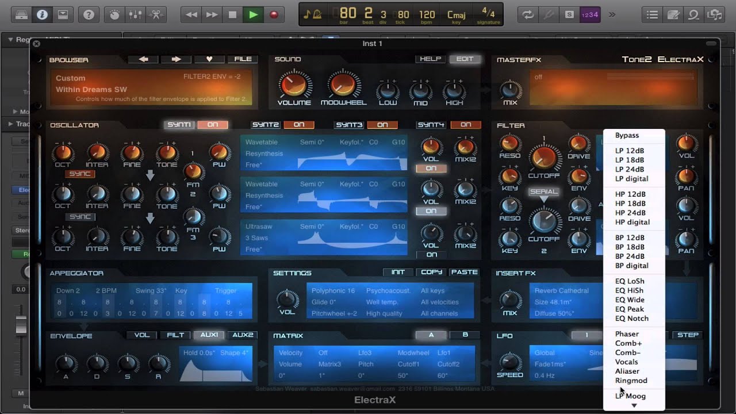736x414 pixels.
Task: Open the Media Browser icon
Action: 714,15
